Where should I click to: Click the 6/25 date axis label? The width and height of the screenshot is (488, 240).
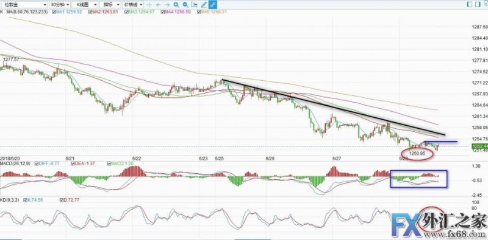pos(220,158)
